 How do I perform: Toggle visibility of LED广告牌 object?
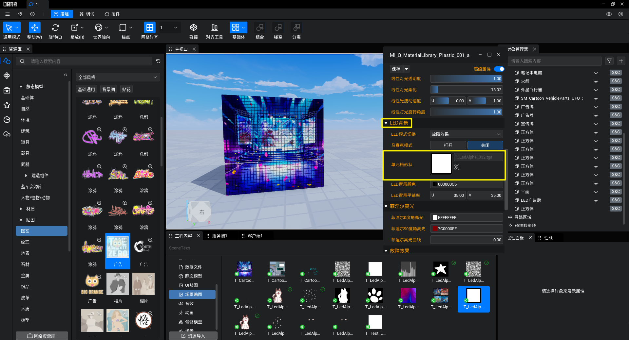[596, 200]
